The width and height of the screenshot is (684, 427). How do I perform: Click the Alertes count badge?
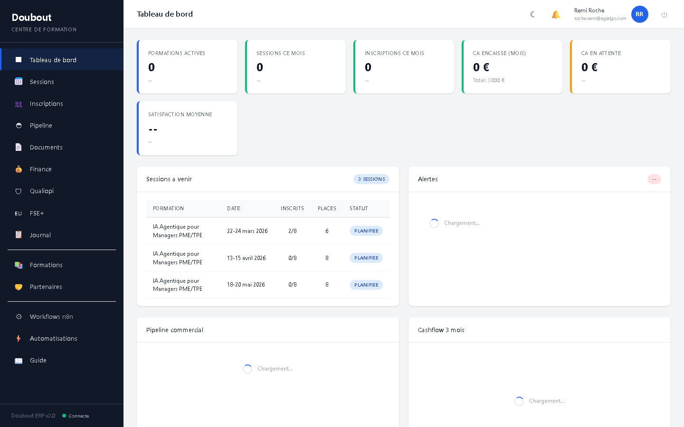click(x=654, y=179)
